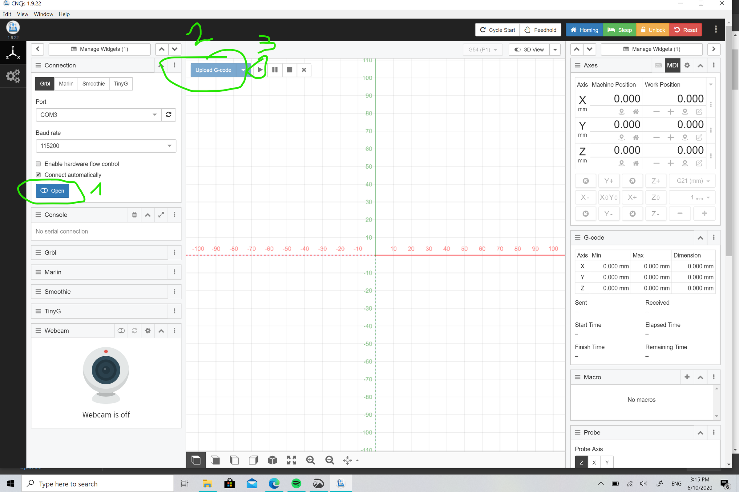Click the zoom in magnifier icon
Viewport: 739px width, 492px height.
point(310,460)
